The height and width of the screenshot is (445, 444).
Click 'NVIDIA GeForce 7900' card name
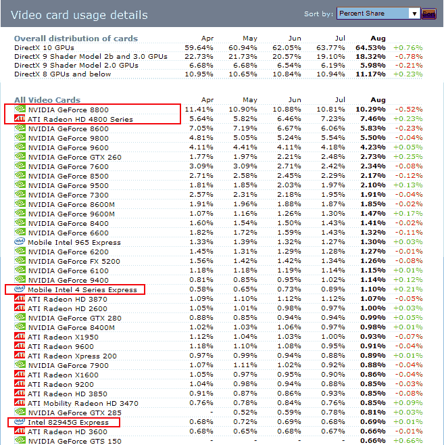(x=68, y=365)
